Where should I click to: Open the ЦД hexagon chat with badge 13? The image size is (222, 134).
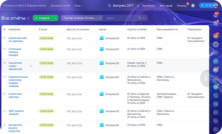pyautogui.click(x=216, y=36)
